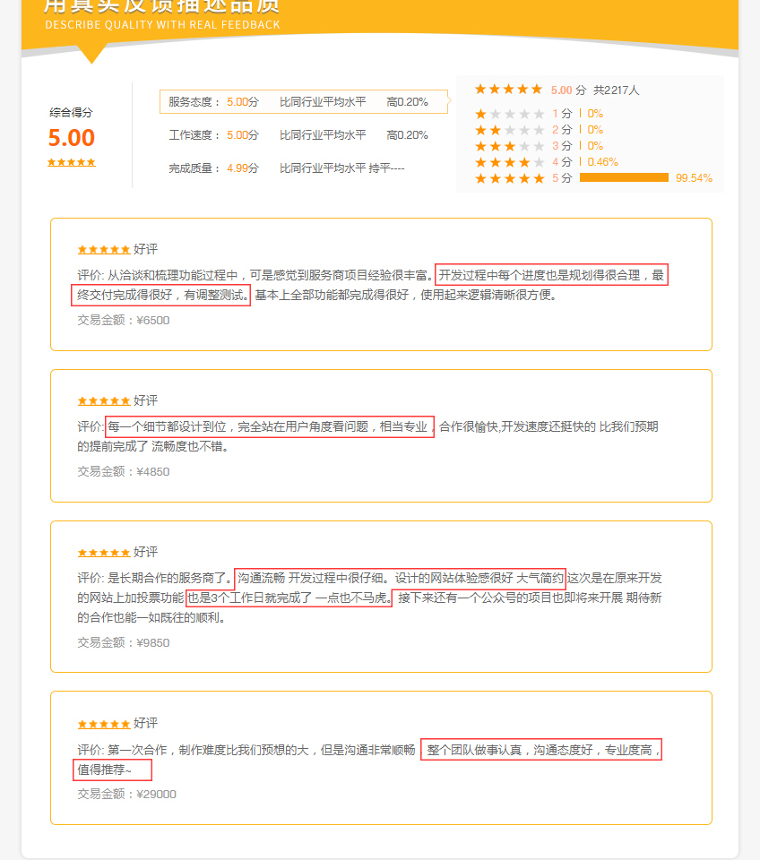
Task: Select the 服务态度 score tab
Action: click(304, 101)
